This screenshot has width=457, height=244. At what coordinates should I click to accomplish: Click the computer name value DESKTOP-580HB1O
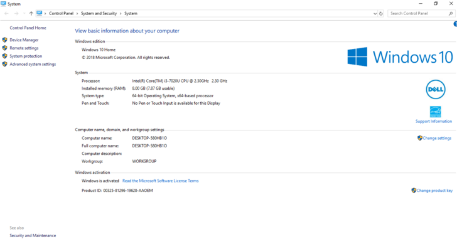(149, 138)
